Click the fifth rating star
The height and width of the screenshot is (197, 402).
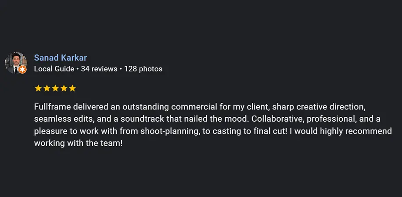[x=72, y=88]
